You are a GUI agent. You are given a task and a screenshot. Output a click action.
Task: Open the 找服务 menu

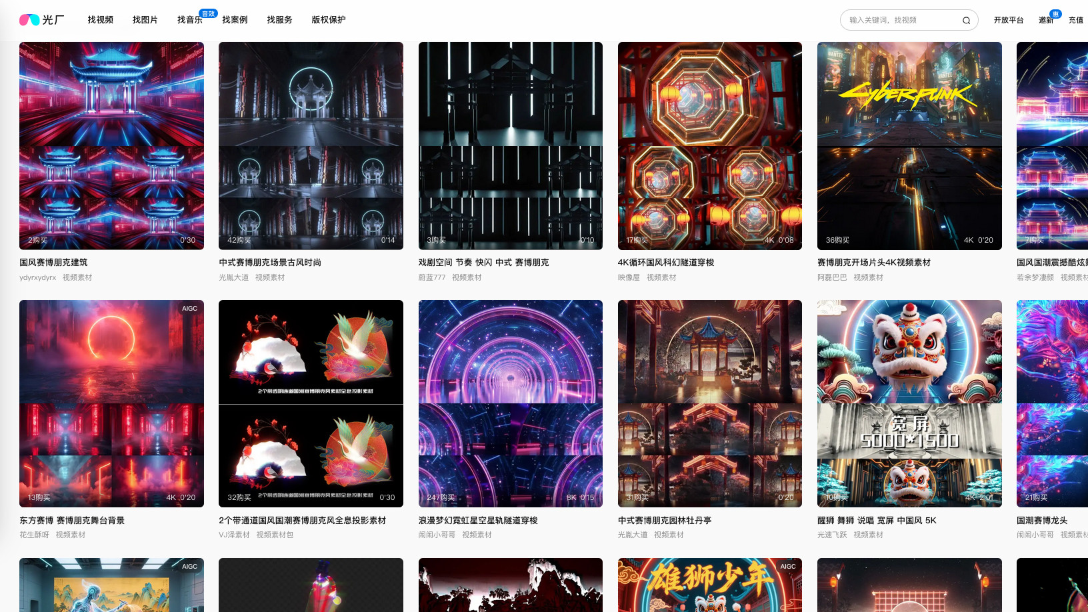coord(279,20)
